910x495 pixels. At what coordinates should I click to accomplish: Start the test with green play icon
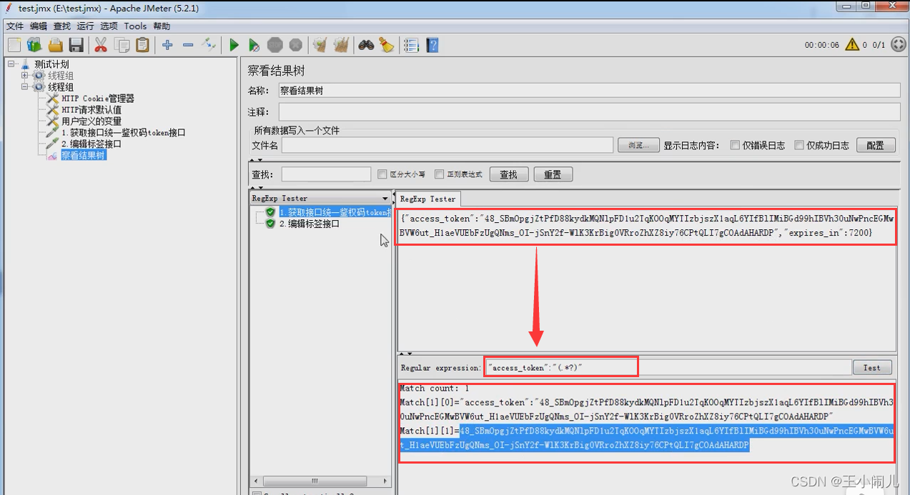pyautogui.click(x=234, y=45)
